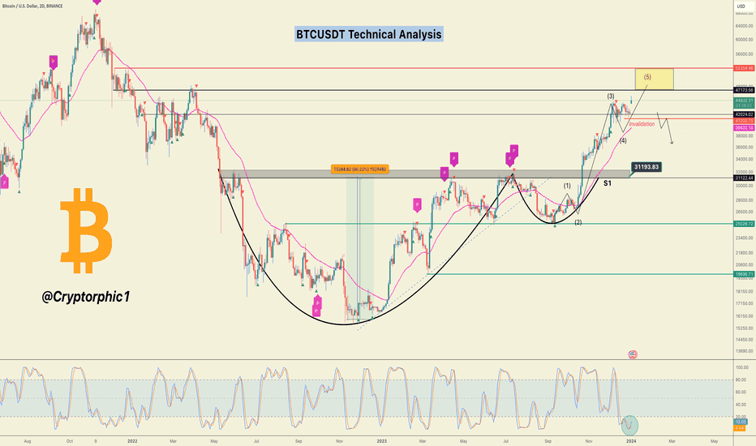
Task: Select the black 47173.56 price label
Action: click(x=745, y=90)
